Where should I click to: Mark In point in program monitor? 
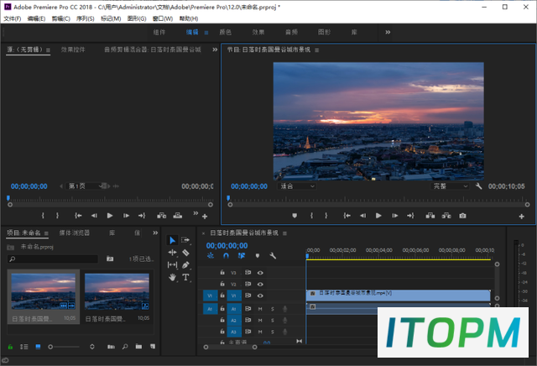[311, 216]
